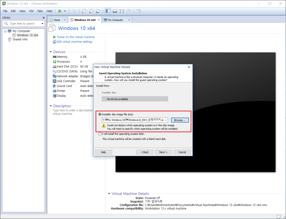
Task: Click the 4 GB Memory value
Action: 83,57
